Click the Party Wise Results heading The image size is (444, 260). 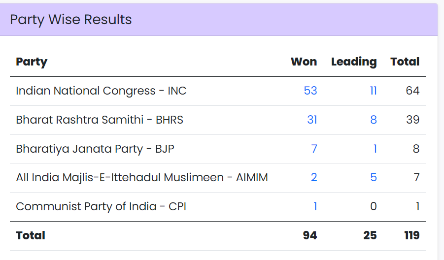coord(71,20)
